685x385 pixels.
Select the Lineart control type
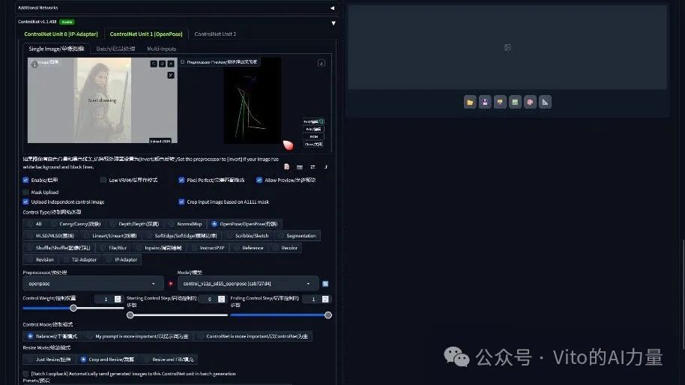110,236
